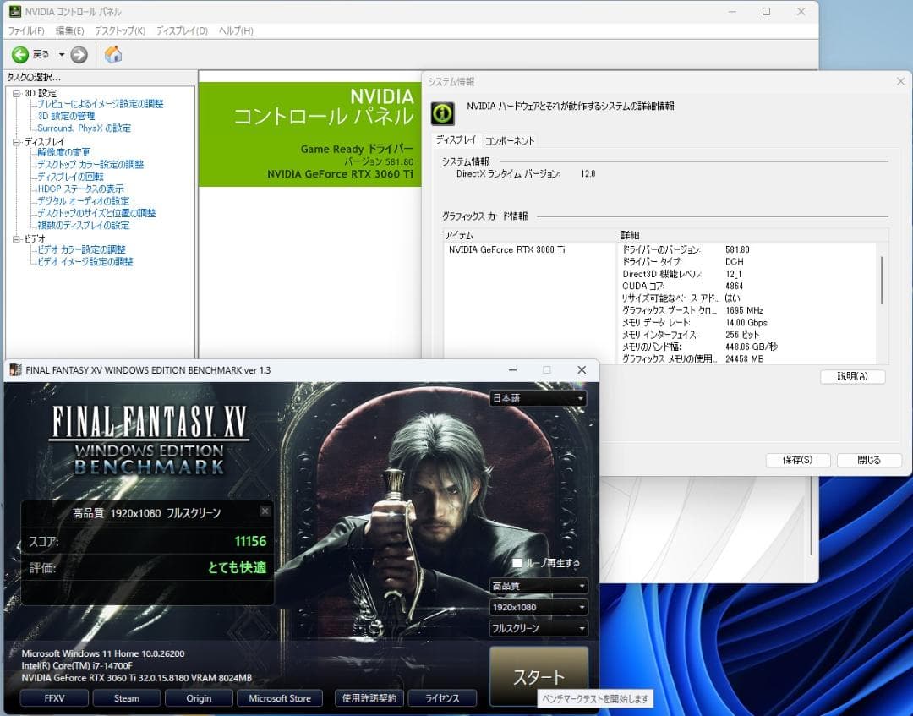This screenshot has width=913, height=716.
Task: Click the Home icon in NVIDIA toolbar
Action: (113, 55)
